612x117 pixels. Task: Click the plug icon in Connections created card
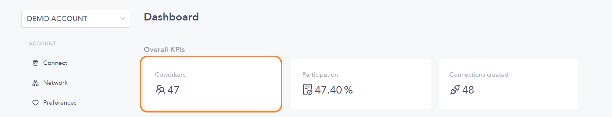click(455, 90)
